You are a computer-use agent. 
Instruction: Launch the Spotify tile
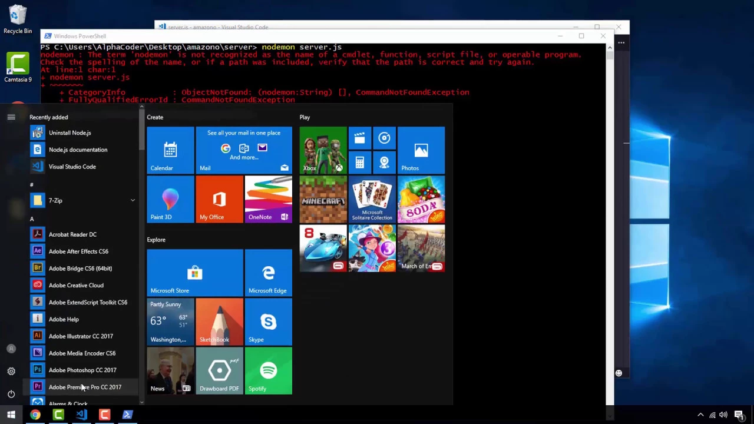[268, 370]
